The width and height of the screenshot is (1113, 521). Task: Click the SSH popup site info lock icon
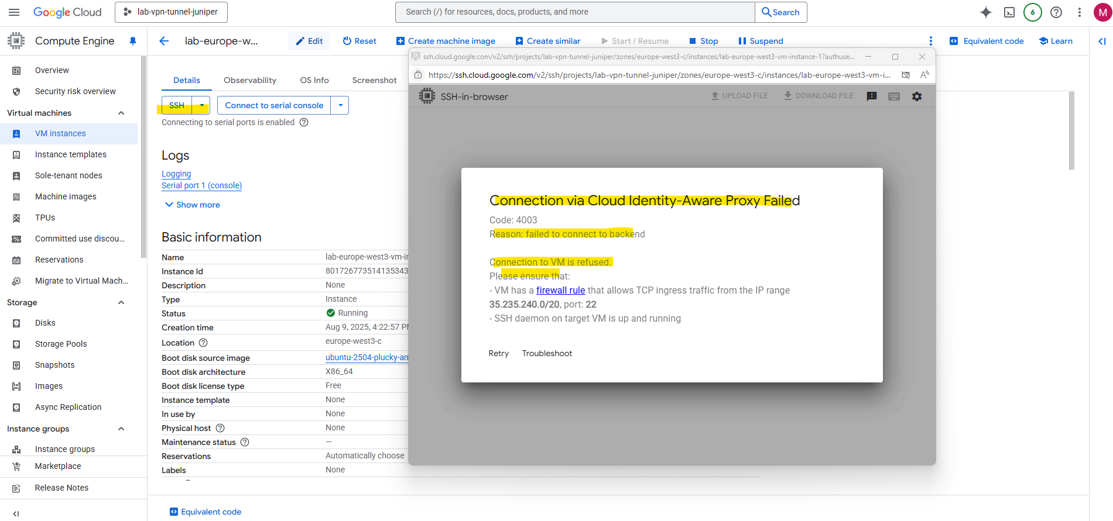click(x=418, y=75)
